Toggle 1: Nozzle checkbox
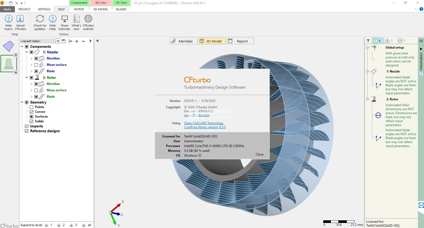 tap(32, 52)
